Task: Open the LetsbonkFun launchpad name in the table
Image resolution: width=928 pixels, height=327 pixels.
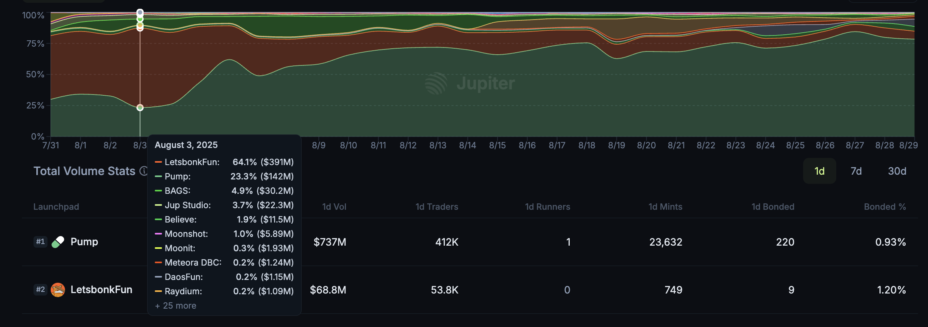Action: click(x=101, y=290)
